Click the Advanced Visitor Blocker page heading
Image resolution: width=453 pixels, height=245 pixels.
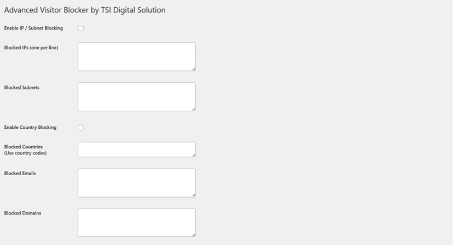pyautogui.click(x=85, y=10)
